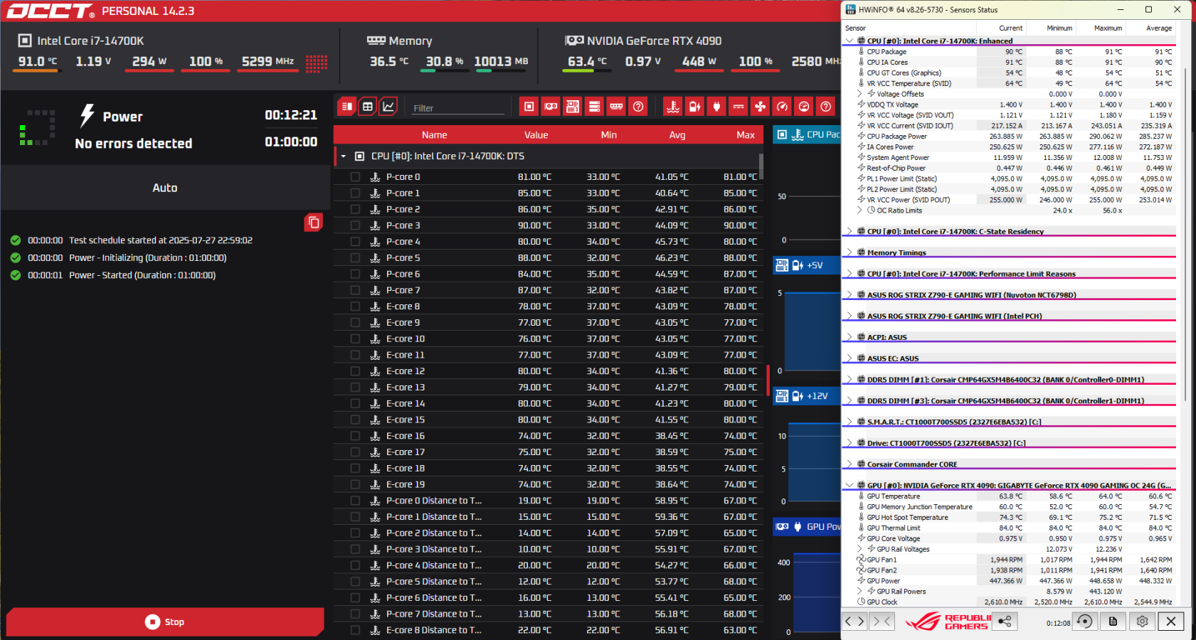Expand the Memory Timings section in HWiNFO
1196x640 pixels.
(850, 252)
